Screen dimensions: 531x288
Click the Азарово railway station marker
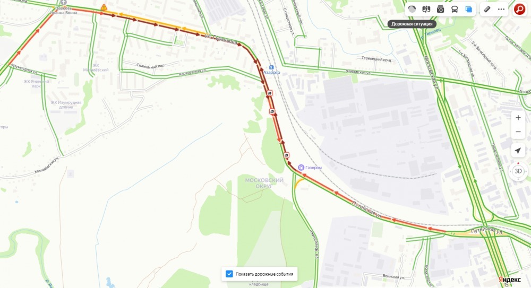271,68
